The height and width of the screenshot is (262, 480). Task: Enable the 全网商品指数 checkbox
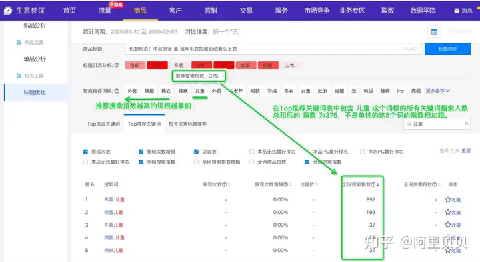pos(251,162)
